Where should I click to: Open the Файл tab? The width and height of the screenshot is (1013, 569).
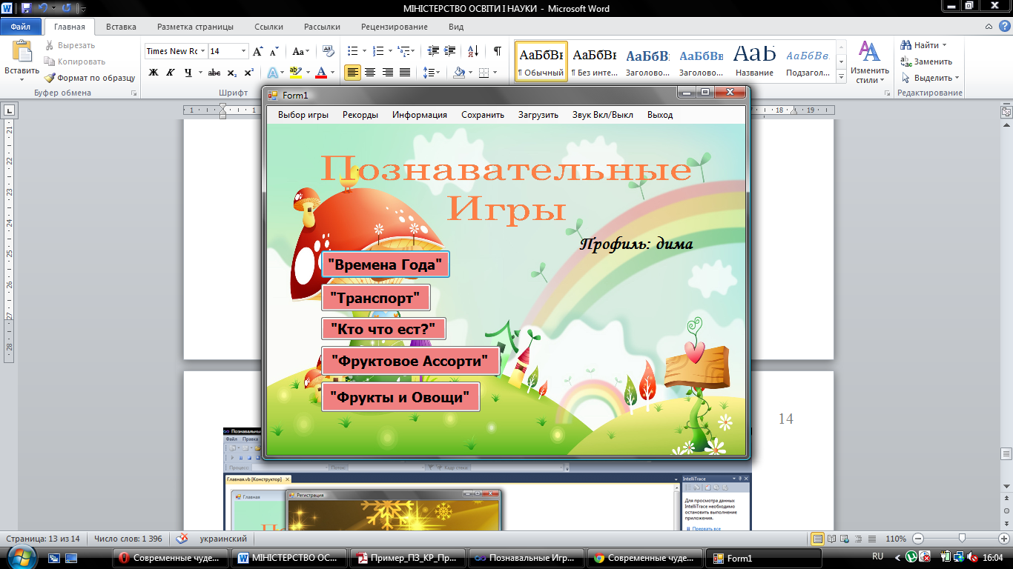21,27
